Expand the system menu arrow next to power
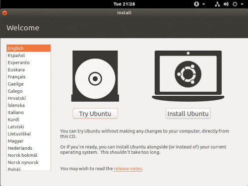248x186 pixels. (x=242, y=4)
